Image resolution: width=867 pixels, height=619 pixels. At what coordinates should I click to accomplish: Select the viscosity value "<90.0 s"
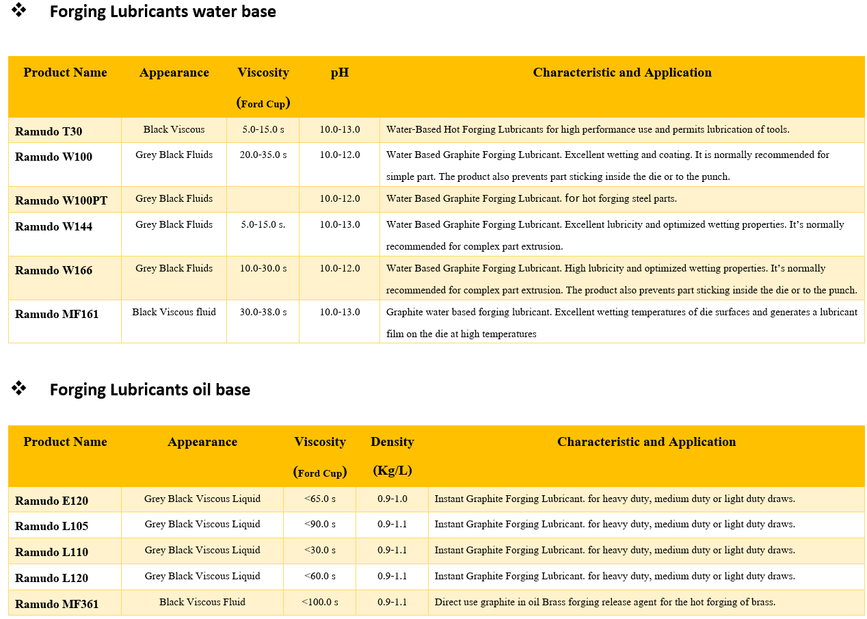320,524
